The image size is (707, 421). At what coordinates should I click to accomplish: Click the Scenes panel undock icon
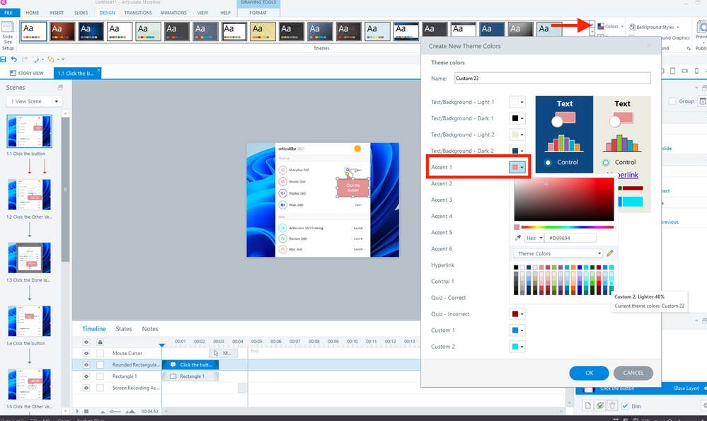(60, 88)
